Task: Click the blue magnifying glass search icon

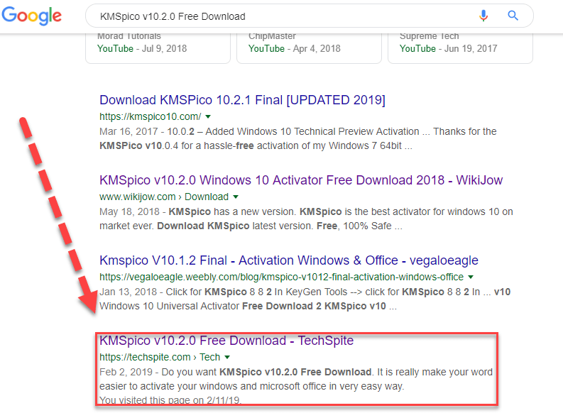Action: pyautogui.click(x=513, y=16)
